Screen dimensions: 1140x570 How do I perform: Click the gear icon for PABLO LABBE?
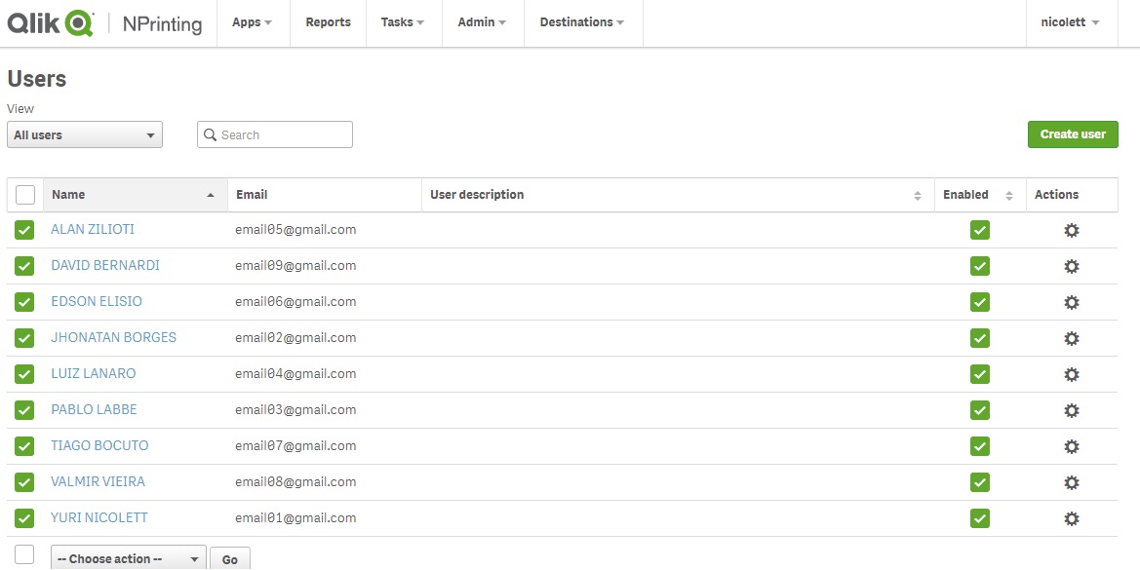click(x=1071, y=411)
